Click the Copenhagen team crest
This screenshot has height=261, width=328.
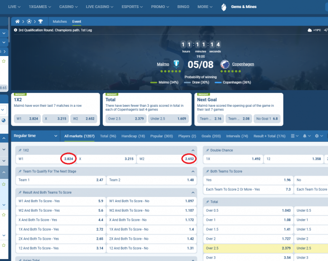(225, 65)
